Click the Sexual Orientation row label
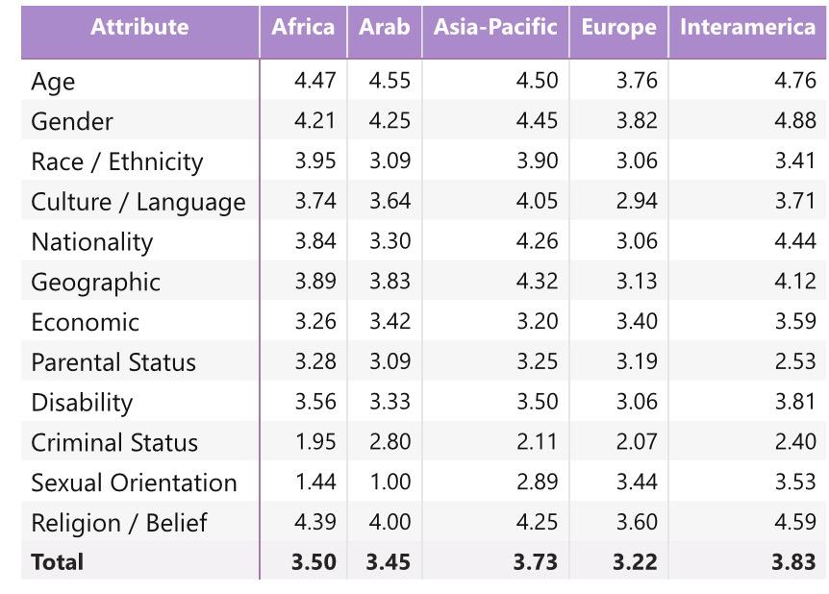Viewport: 829px width, 594px height. [134, 483]
